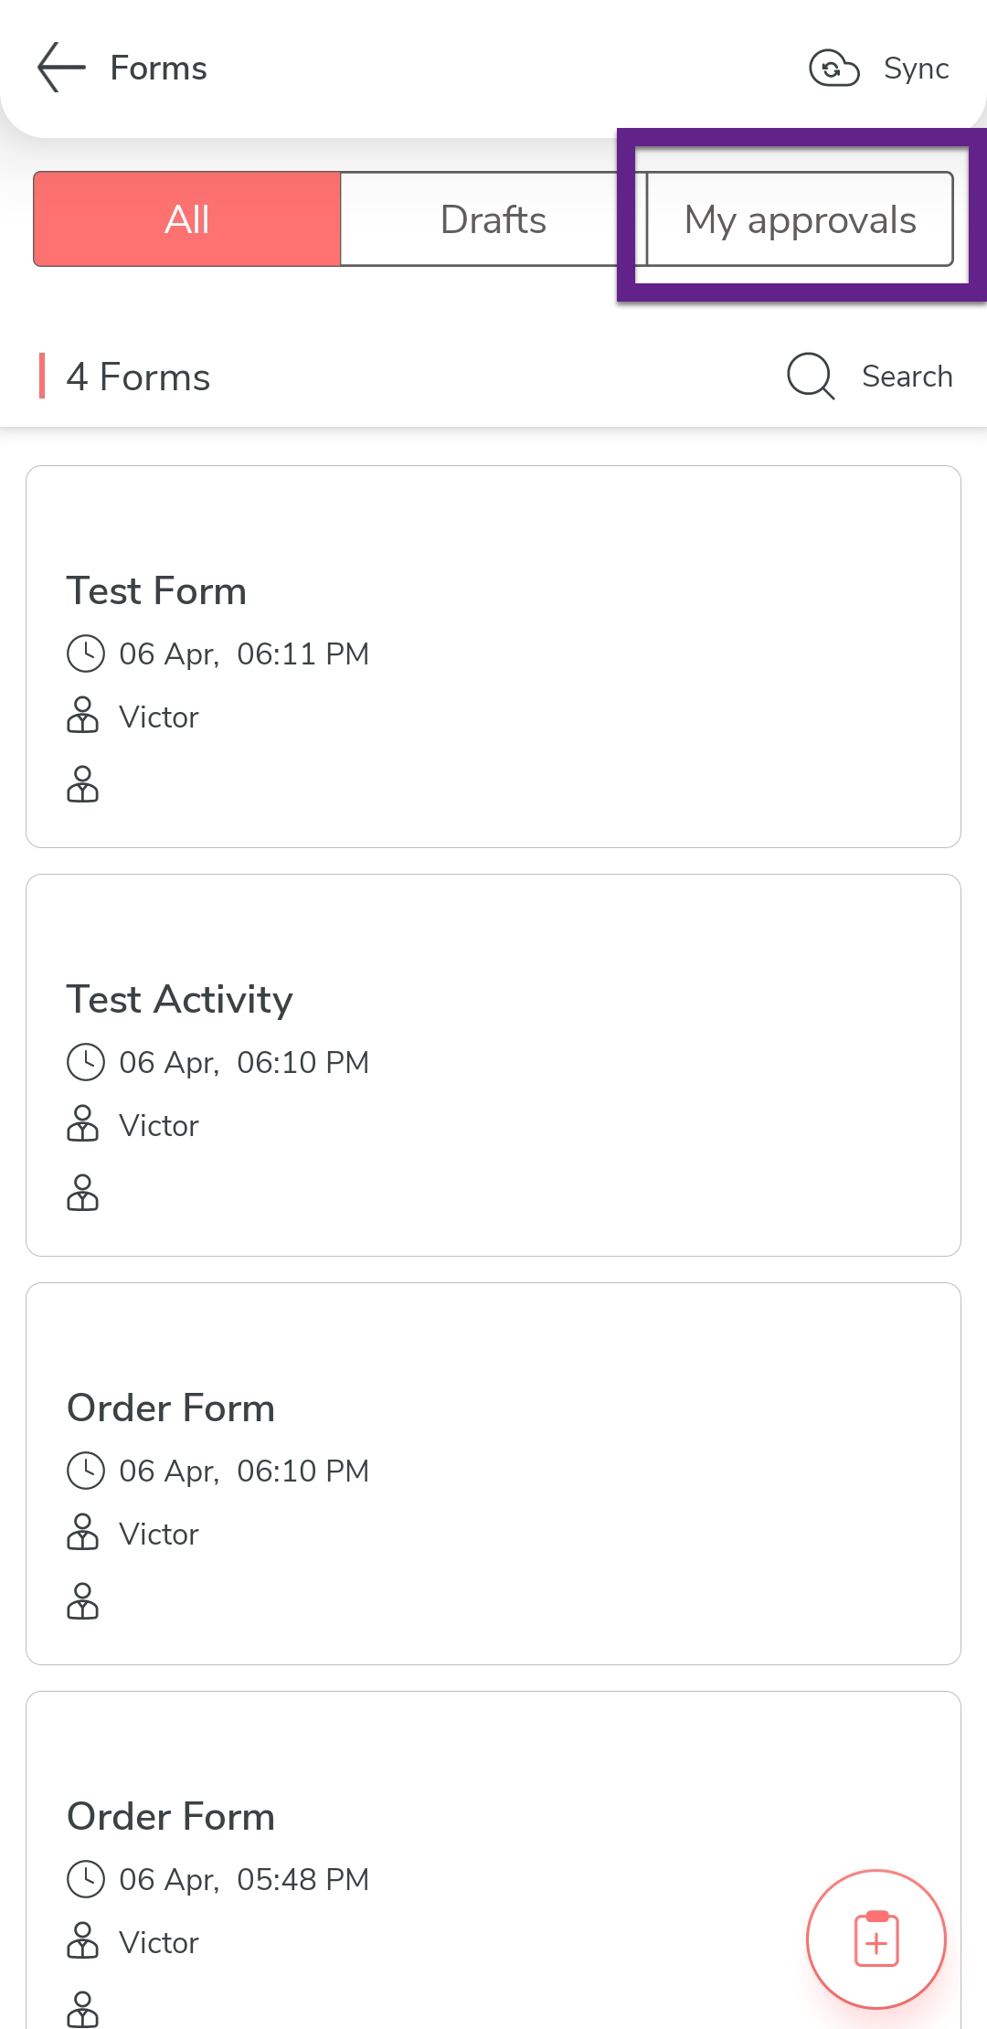Tap the back arrow icon
The height and width of the screenshot is (2029, 987).
pyautogui.click(x=61, y=68)
